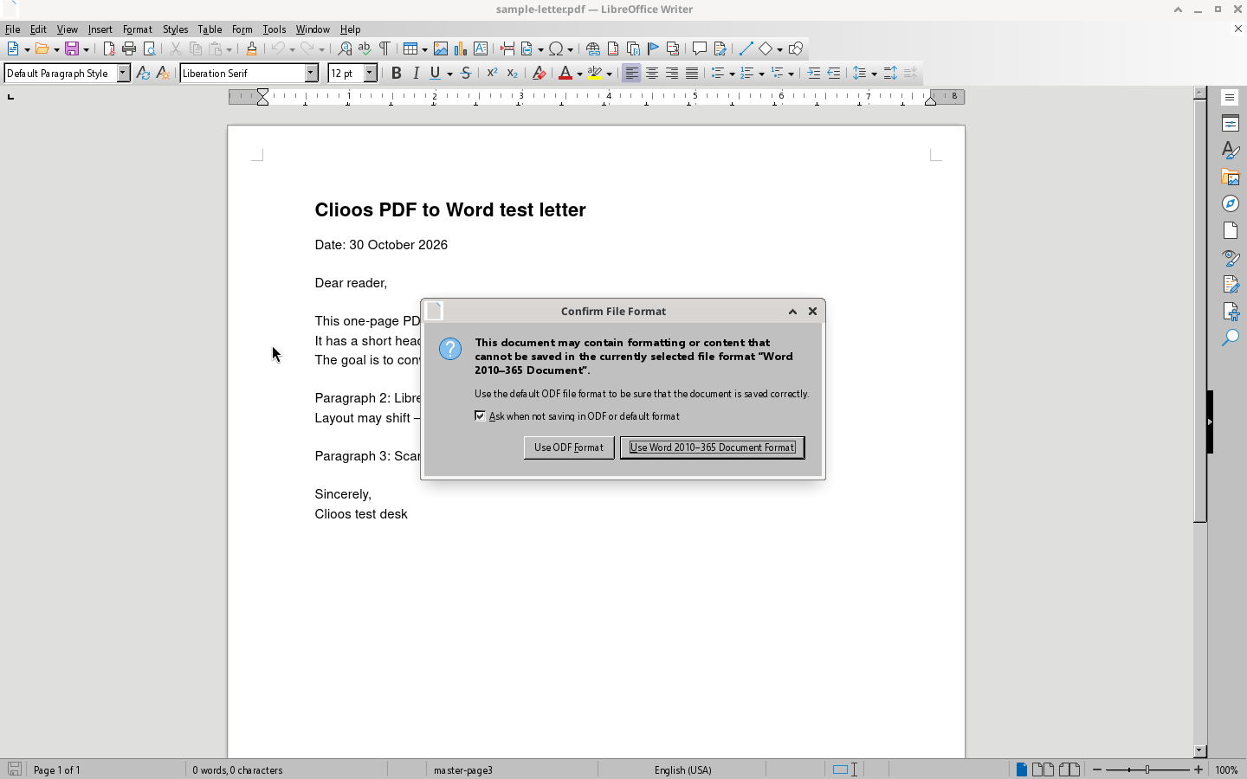Open the Format menu
Screen dimensions: 1247x779
click(x=137, y=29)
